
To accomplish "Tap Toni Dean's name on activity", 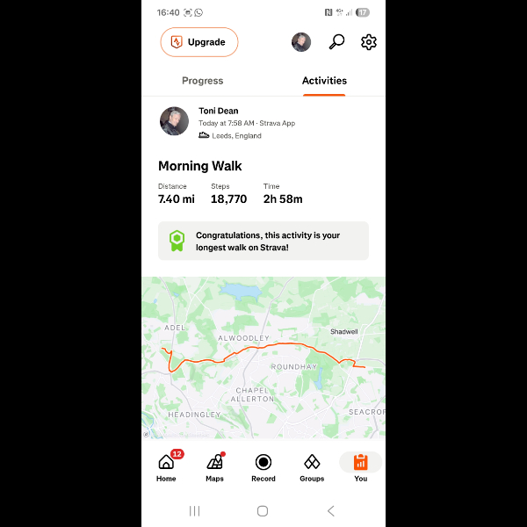I will coord(219,111).
